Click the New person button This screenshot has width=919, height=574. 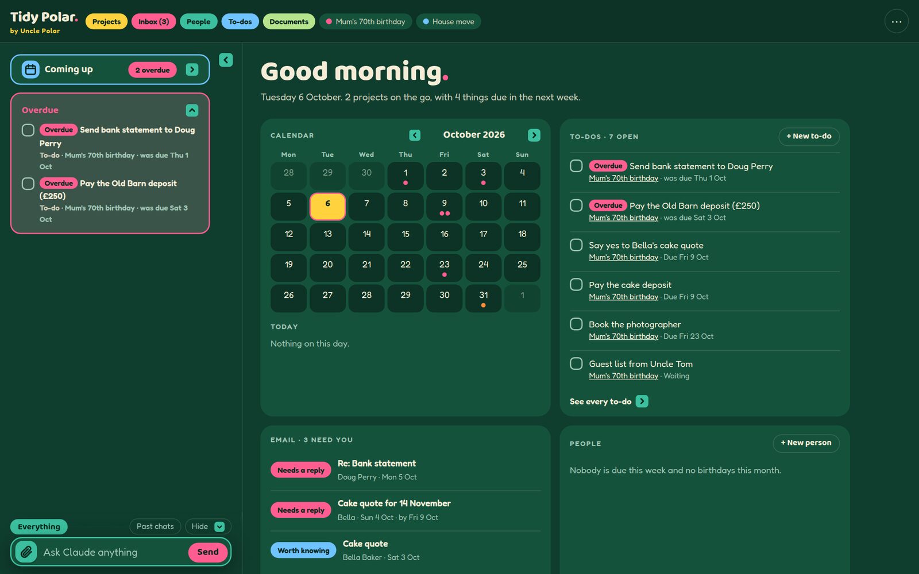[806, 443]
